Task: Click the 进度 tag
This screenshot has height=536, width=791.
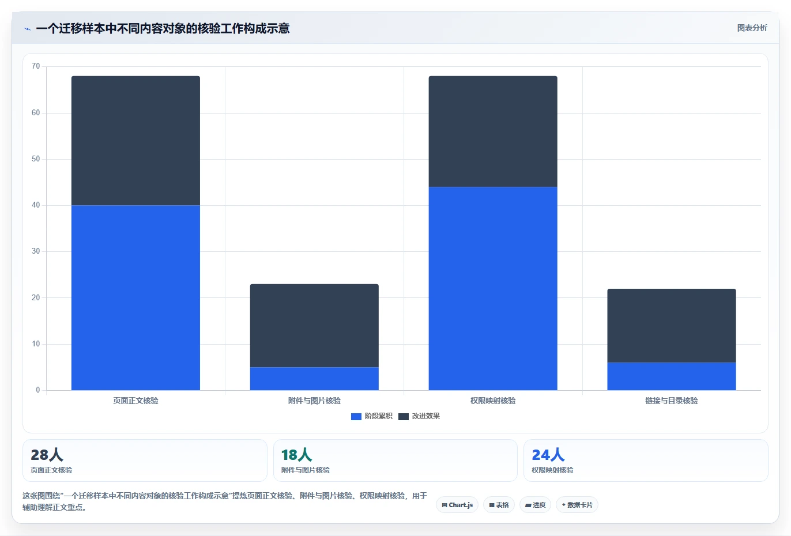Action: pyautogui.click(x=535, y=505)
